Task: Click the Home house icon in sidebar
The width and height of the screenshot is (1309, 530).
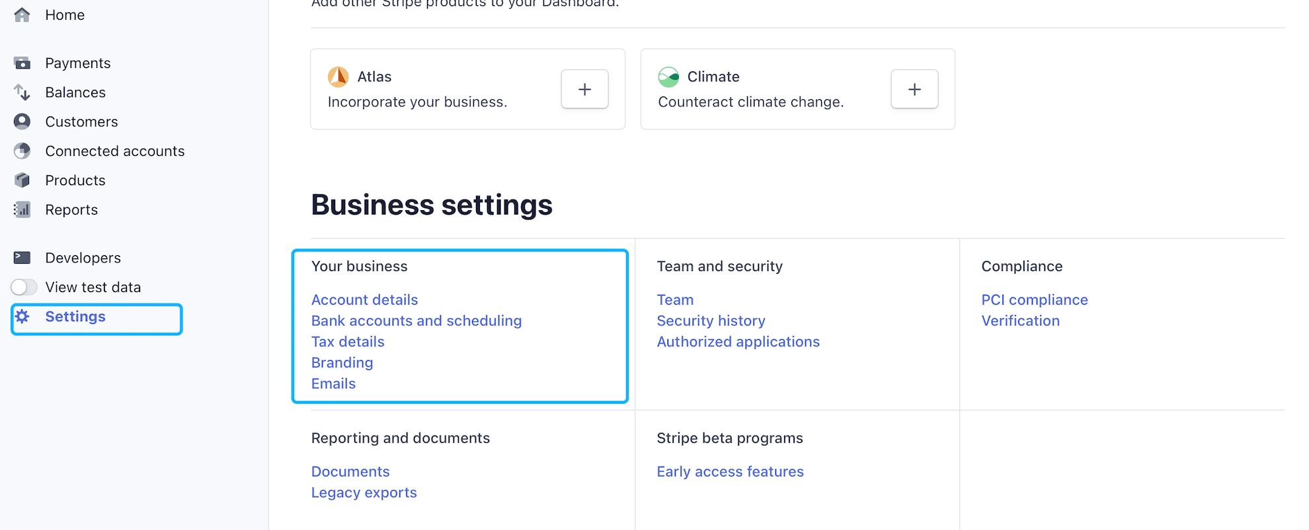Action: (22, 15)
